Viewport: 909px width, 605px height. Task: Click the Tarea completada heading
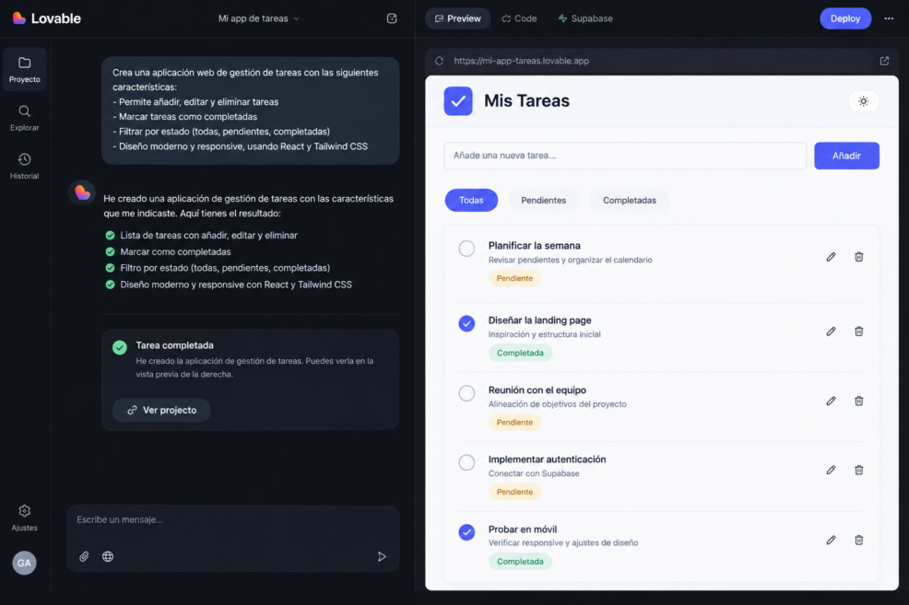[174, 345]
